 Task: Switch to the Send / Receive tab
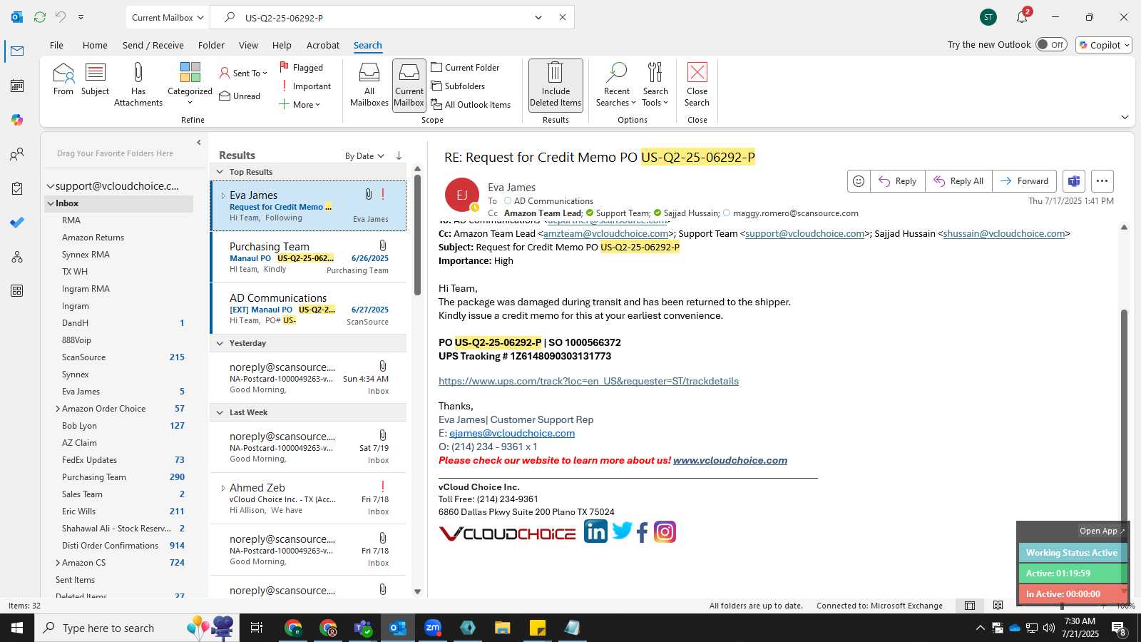coord(153,45)
